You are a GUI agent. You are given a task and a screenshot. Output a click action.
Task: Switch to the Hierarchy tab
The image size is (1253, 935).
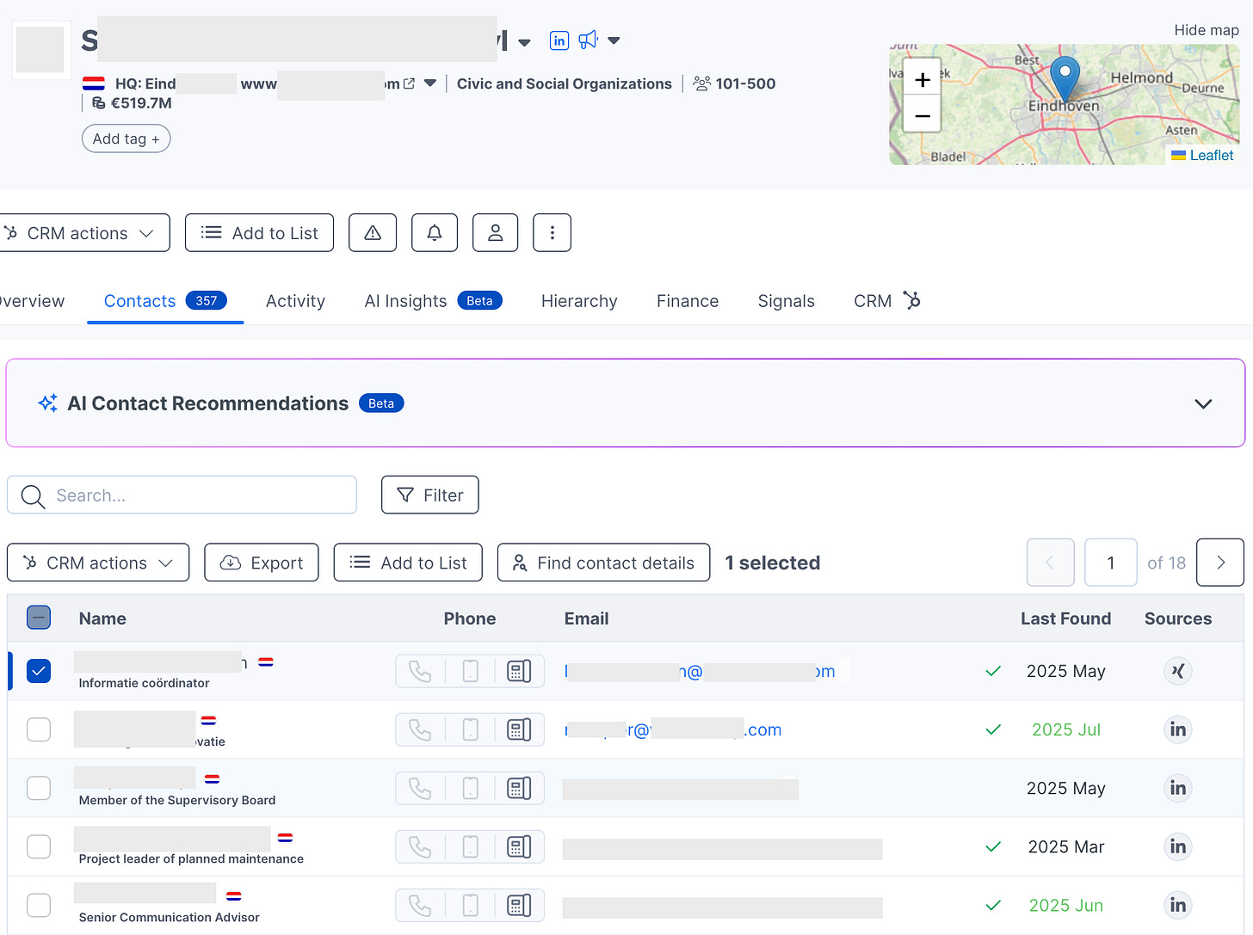579,301
